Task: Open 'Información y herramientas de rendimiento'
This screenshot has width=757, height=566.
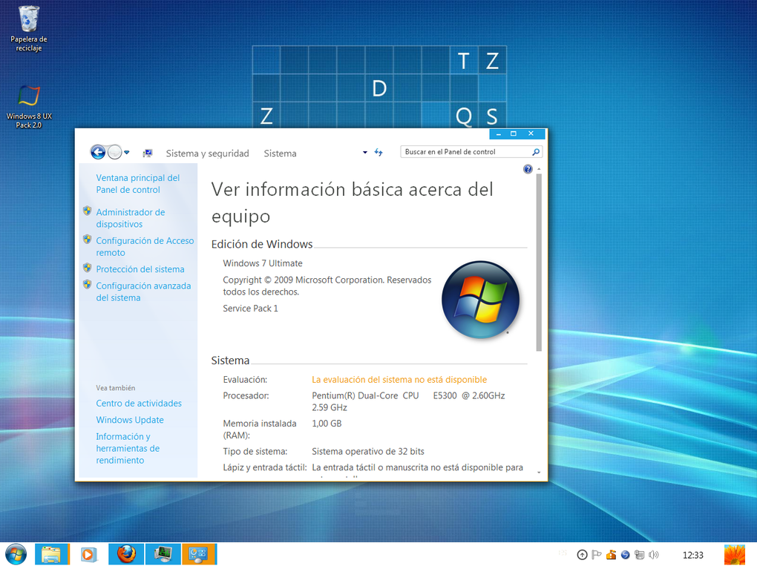Action: point(128,448)
